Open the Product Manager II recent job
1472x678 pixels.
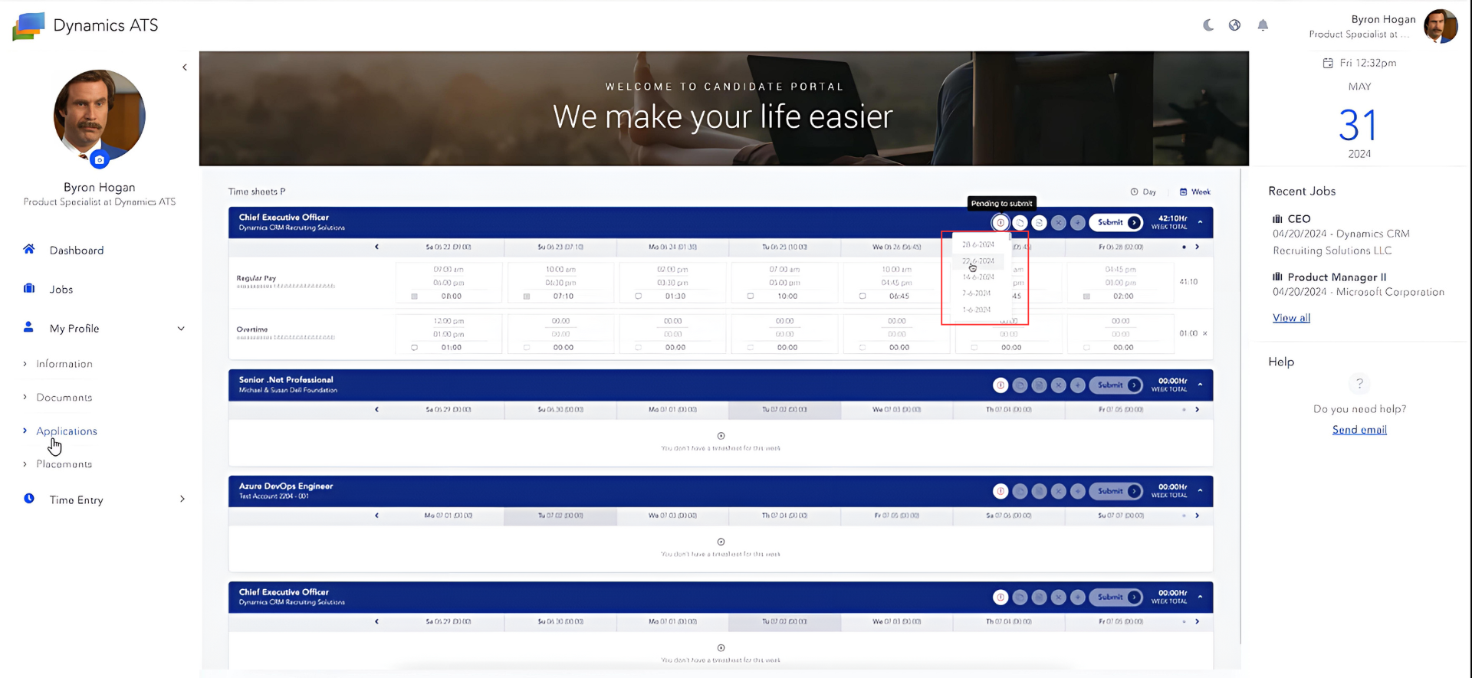(1337, 277)
